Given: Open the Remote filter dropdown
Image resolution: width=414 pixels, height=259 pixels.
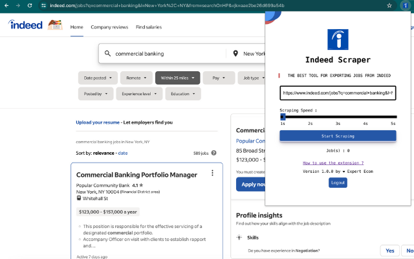Looking at the screenshot, I should coord(136,78).
